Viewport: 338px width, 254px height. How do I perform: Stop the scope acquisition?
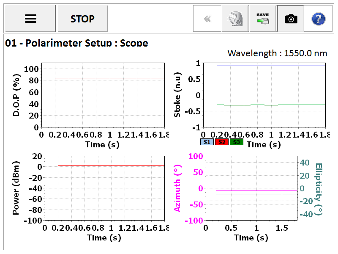click(x=83, y=19)
